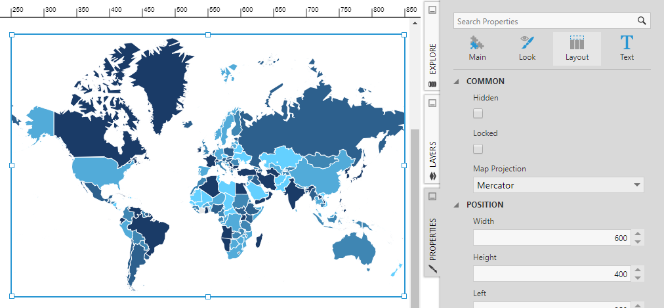Click the dock icon above the Properties tab
664x308 pixels.
432,196
